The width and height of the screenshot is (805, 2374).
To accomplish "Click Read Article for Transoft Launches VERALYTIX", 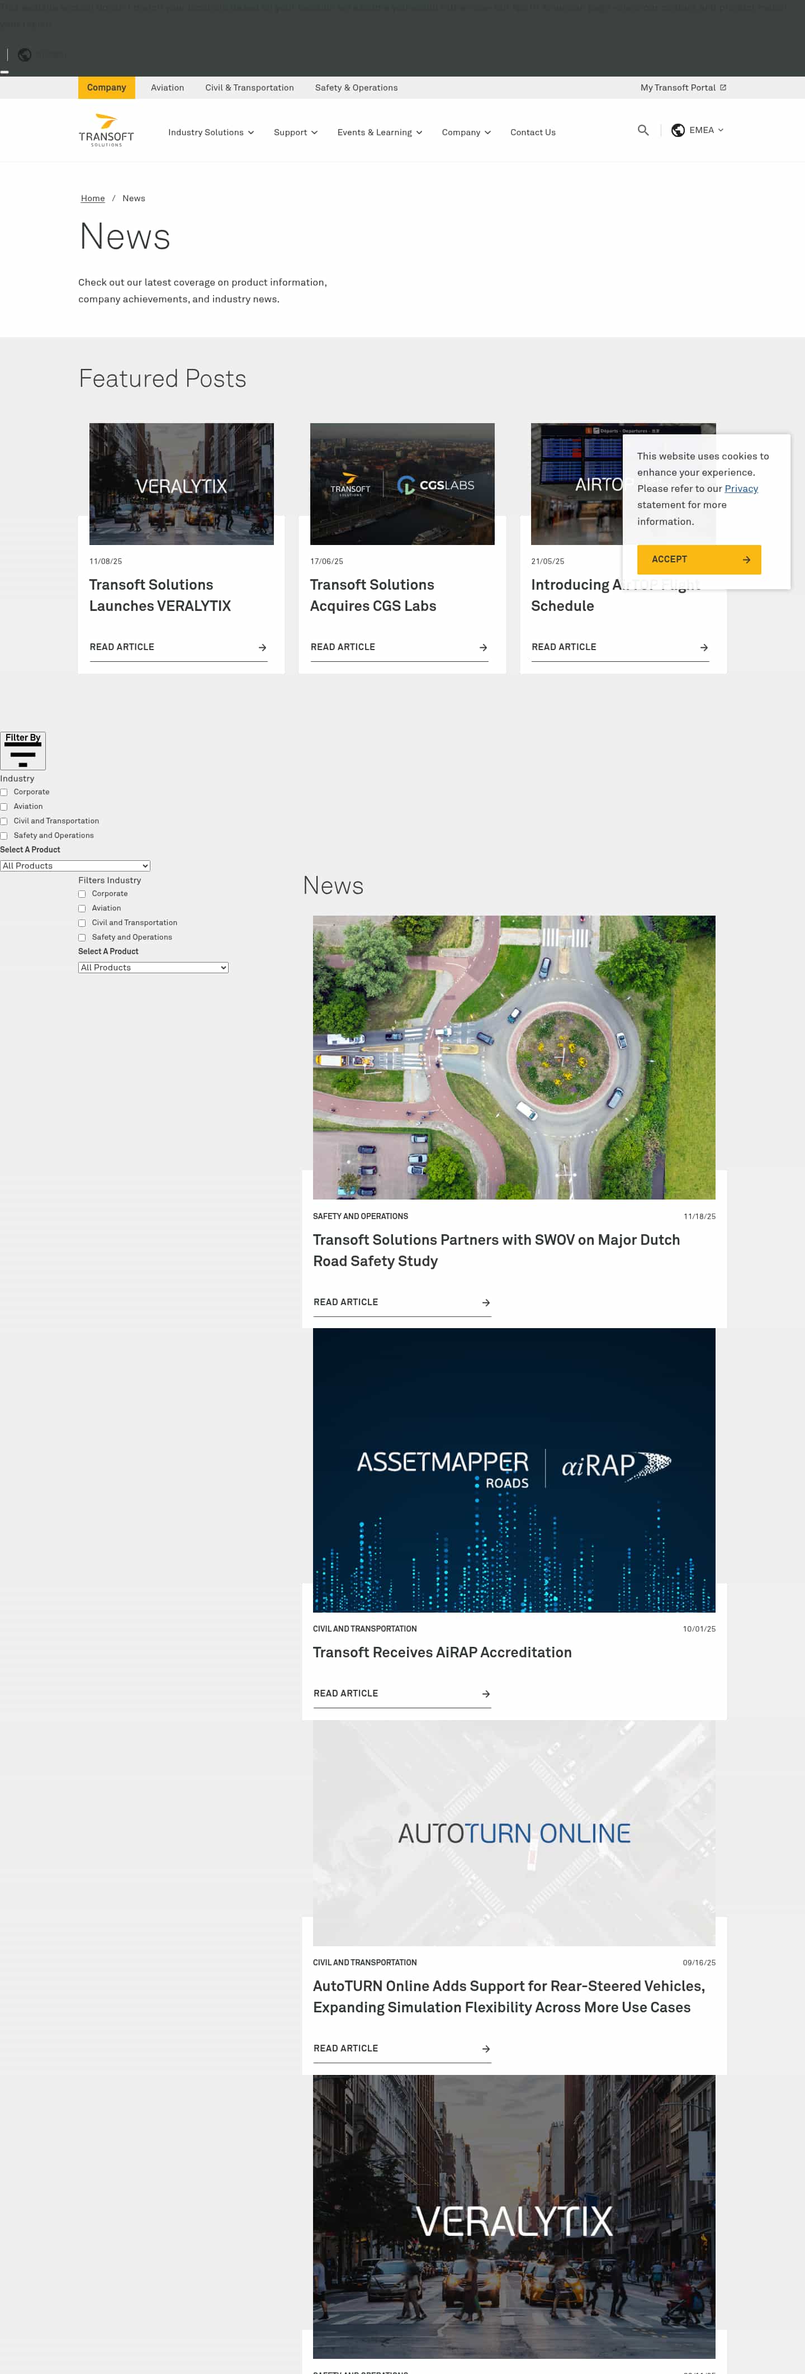I will tap(178, 648).
